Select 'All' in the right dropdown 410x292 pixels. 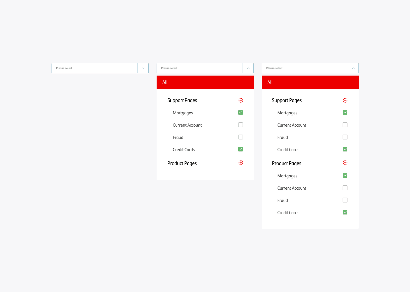[310, 82]
